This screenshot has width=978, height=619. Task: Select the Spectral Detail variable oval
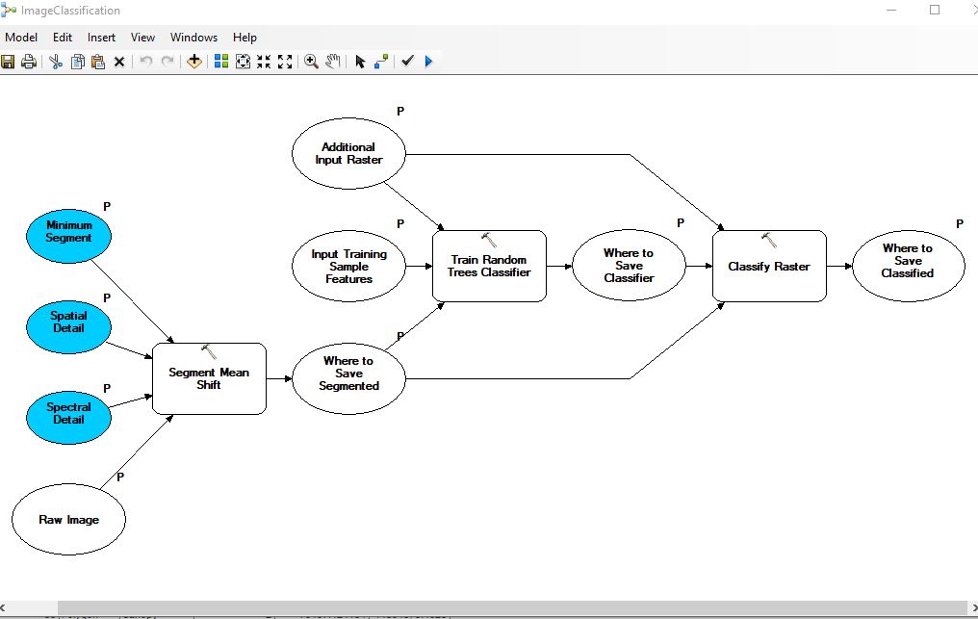tap(68, 418)
